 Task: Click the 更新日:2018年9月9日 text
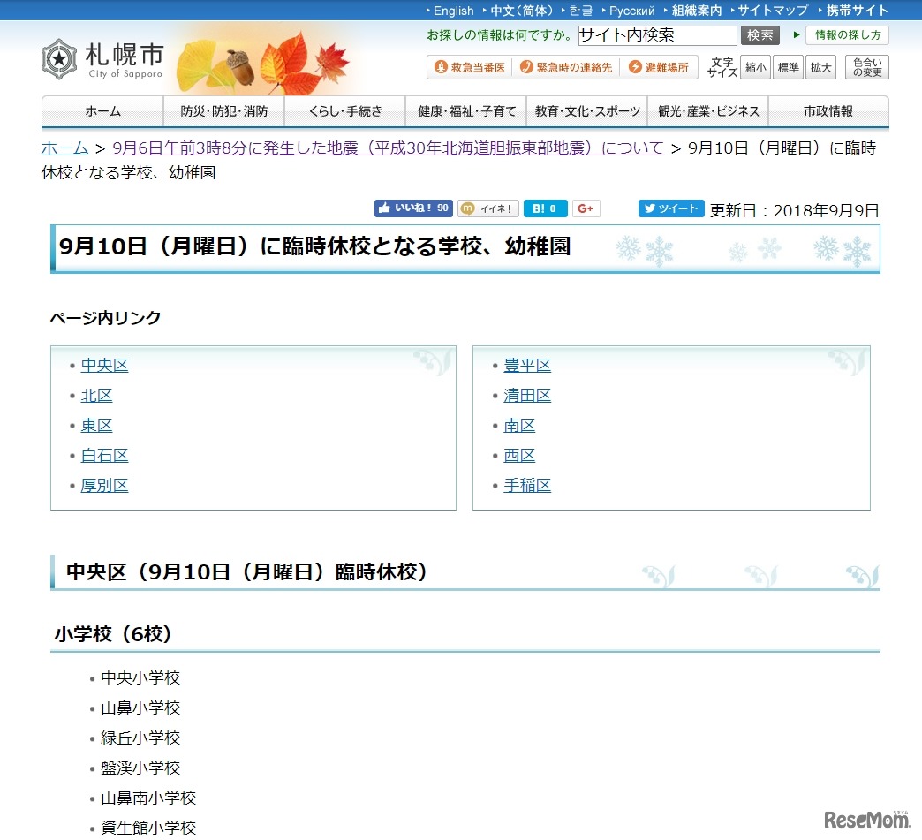pyautogui.click(x=795, y=210)
